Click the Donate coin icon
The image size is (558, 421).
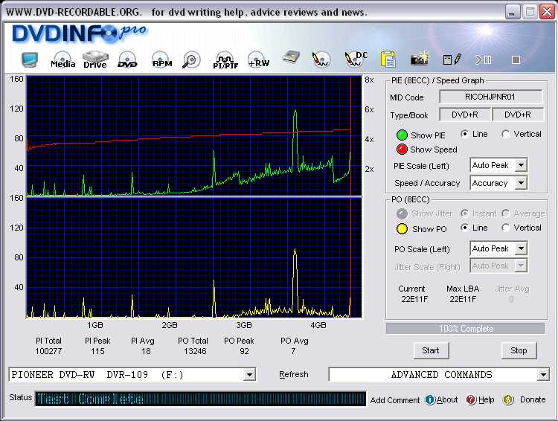pyautogui.click(x=508, y=399)
